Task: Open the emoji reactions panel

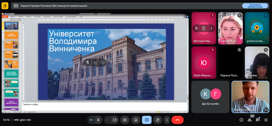Action: 136,120
